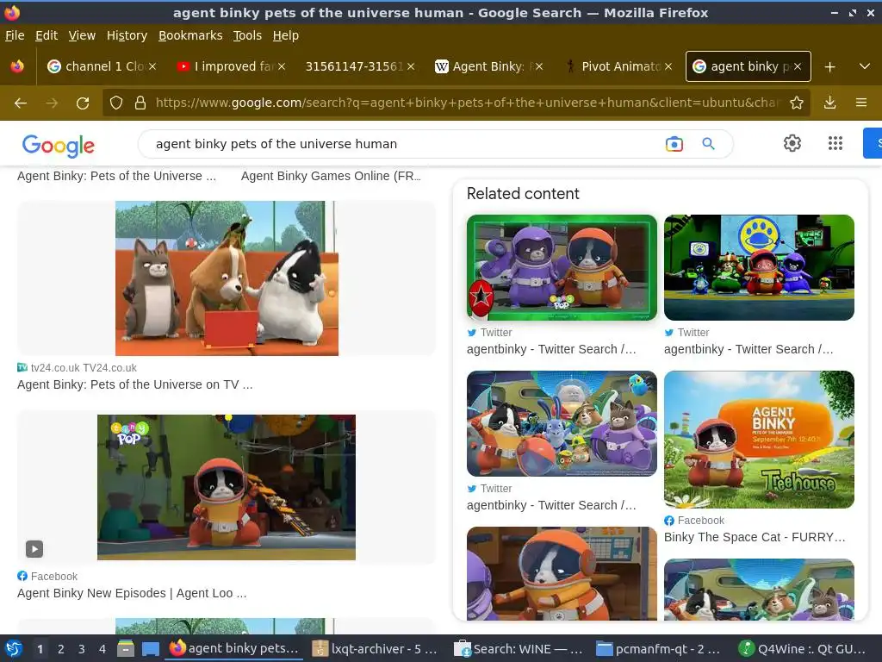This screenshot has width=882, height=662.
Task: Switch to virtual desktop 2
Action: tap(61, 649)
